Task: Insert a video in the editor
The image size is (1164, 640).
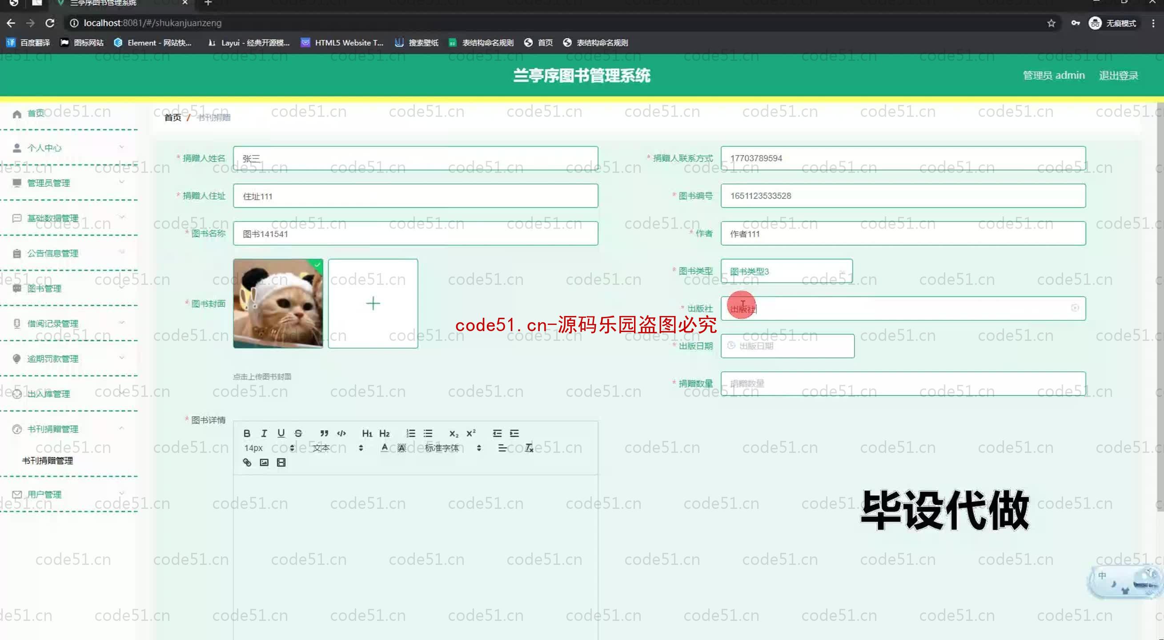Action: tap(281, 462)
